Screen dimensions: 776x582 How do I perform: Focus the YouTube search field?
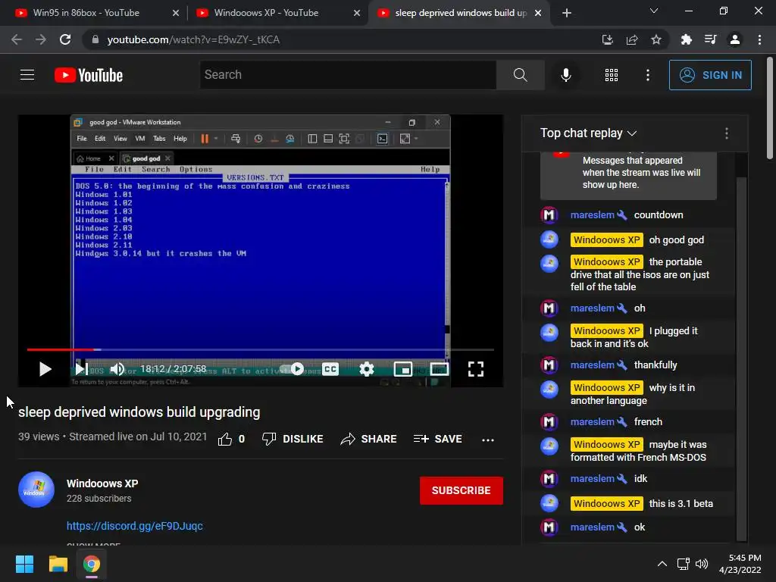tap(348, 75)
